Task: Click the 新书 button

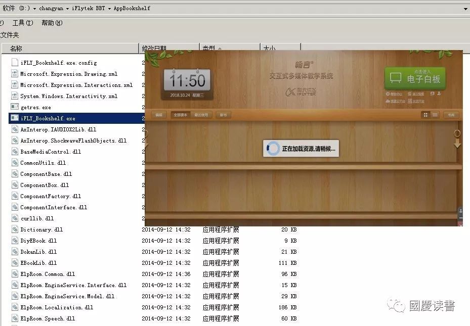Action: 223,115
